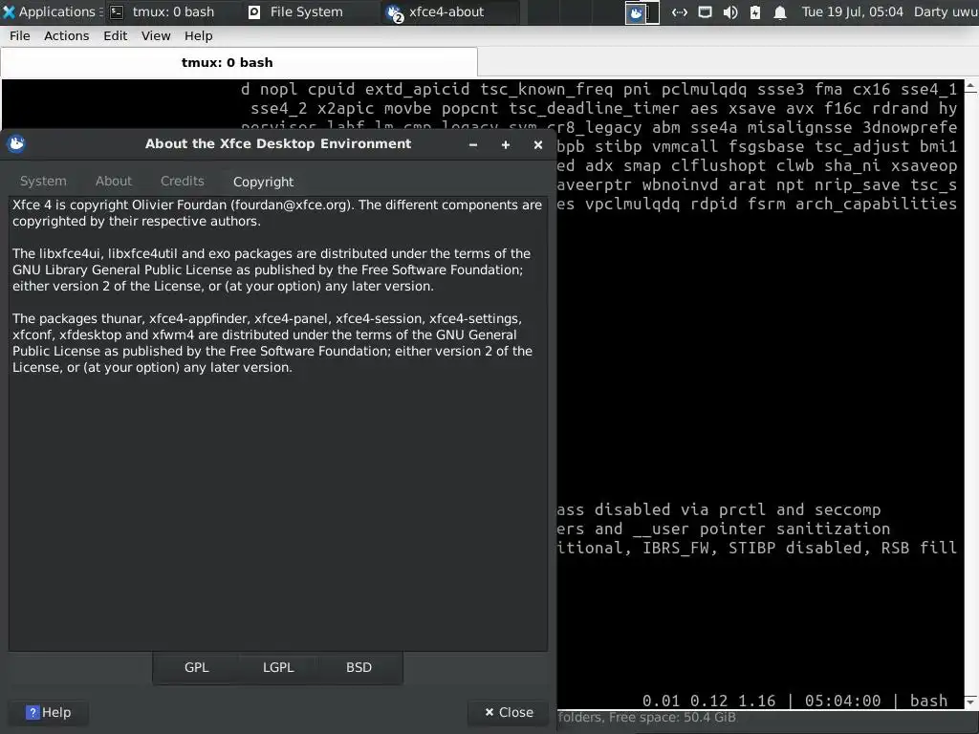Switch to the Credits tab

click(x=183, y=181)
